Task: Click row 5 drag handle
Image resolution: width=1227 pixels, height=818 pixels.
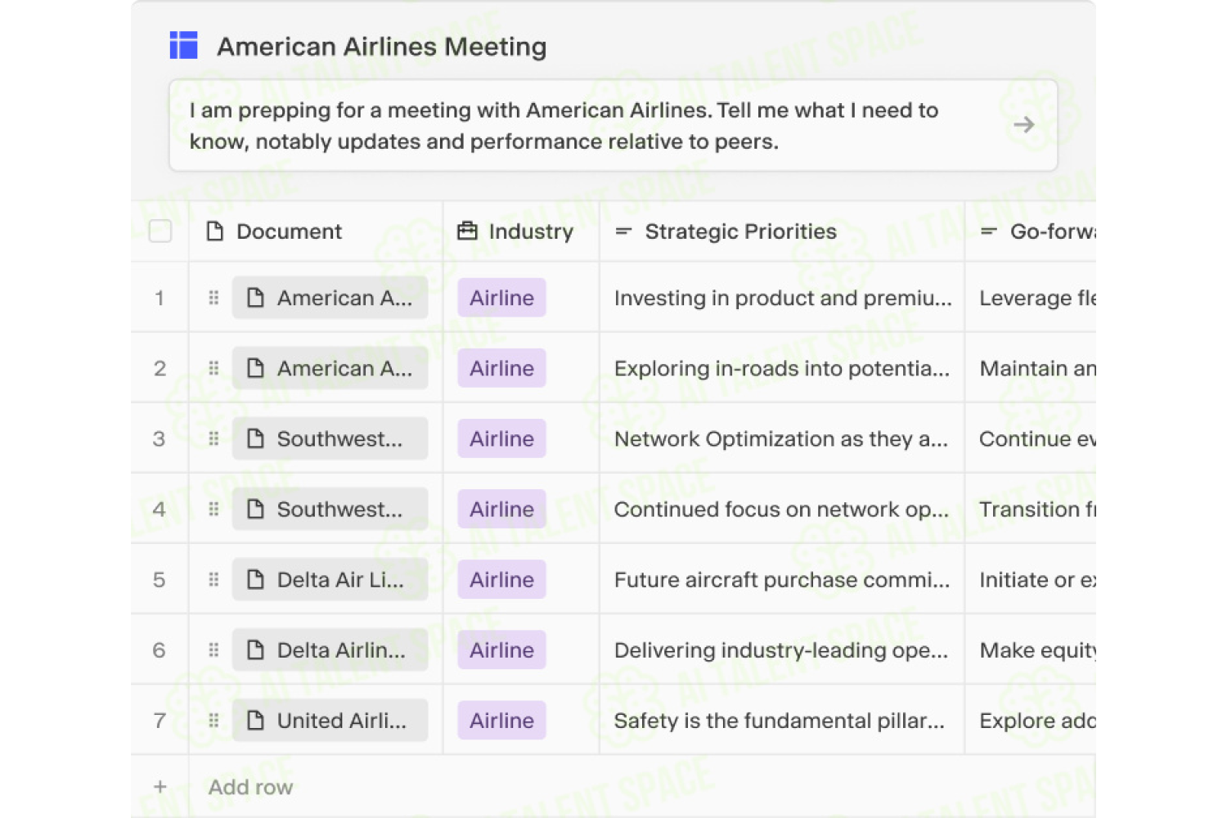Action: [213, 579]
